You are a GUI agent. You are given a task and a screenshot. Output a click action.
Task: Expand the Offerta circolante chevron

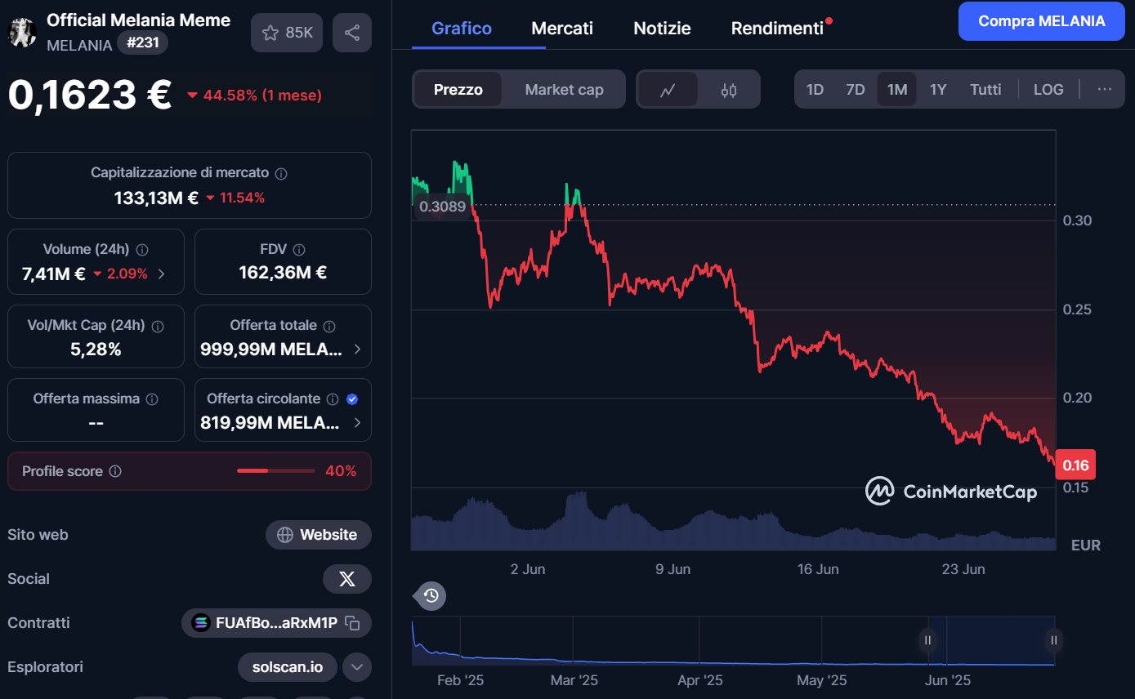point(357,423)
